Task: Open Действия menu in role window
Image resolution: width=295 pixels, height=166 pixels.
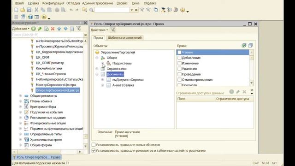Action: click(100, 30)
